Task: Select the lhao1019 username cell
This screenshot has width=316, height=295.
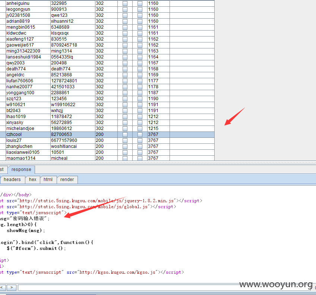Action: tap(28, 117)
